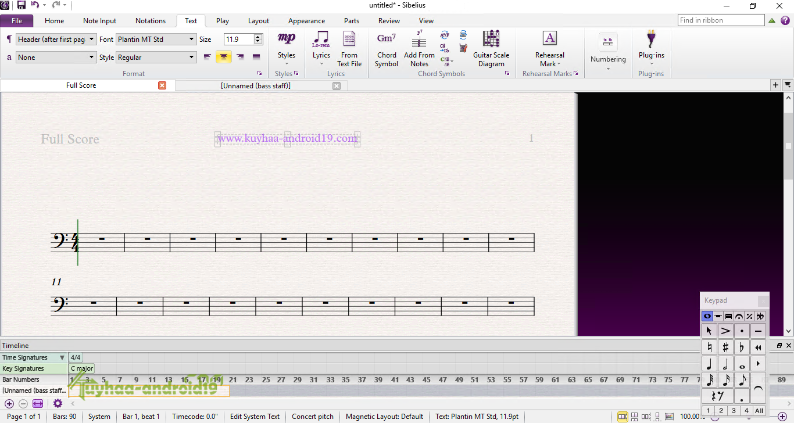Screen dimensions: 794x423
Task: Toggle right text alignment
Action: [239, 57]
